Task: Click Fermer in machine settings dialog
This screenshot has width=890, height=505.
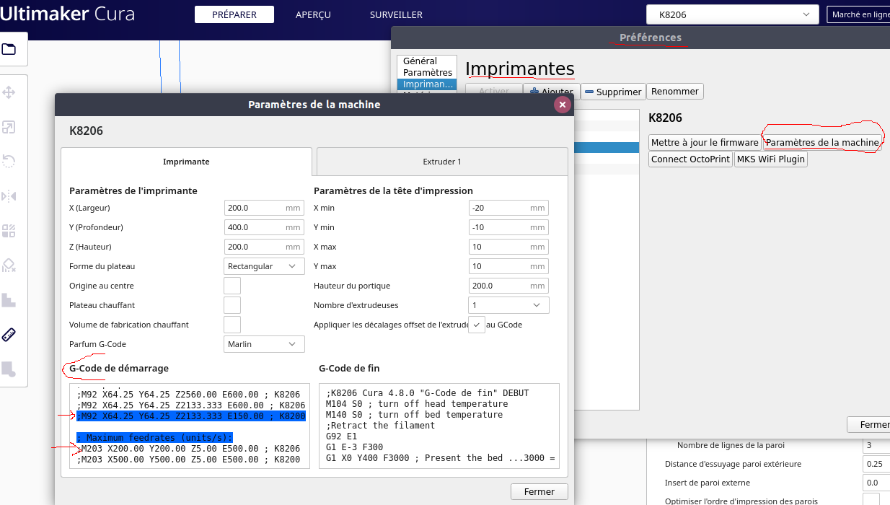Action: pos(539,492)
